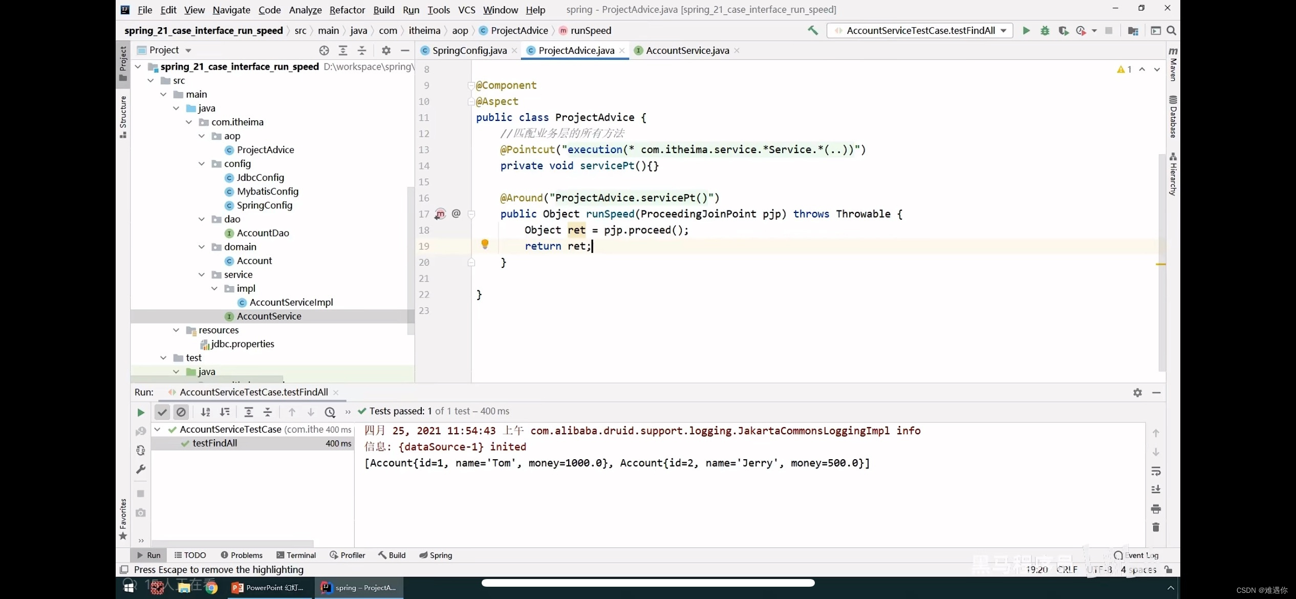Image resolution: width=1296 pixels, height=599 pixels.
Task: Collapse the src folder
Action: (x=150, y=80)
